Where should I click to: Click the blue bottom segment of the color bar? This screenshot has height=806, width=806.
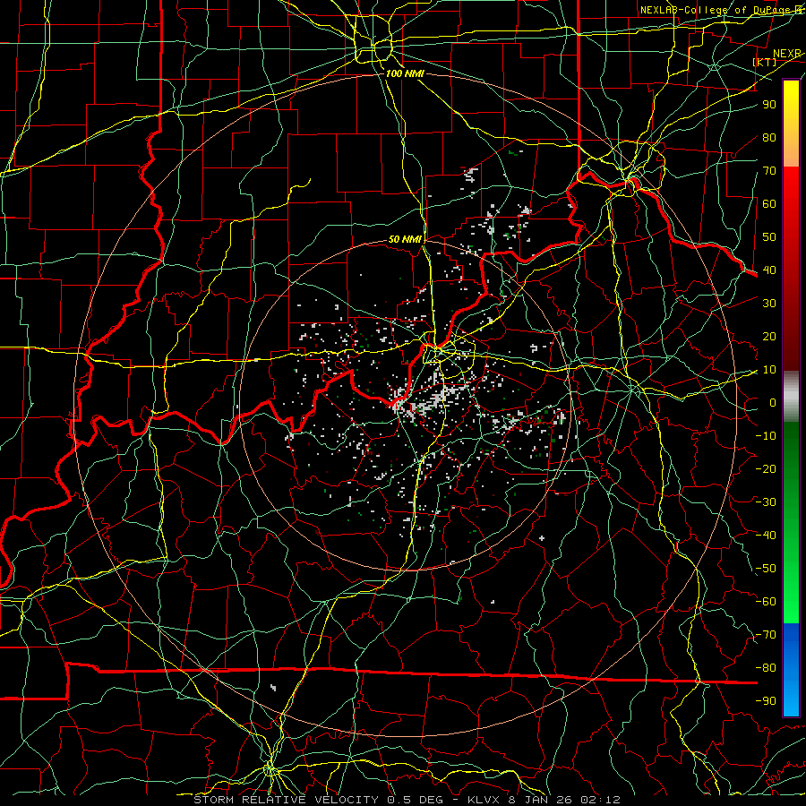(791, 670)
